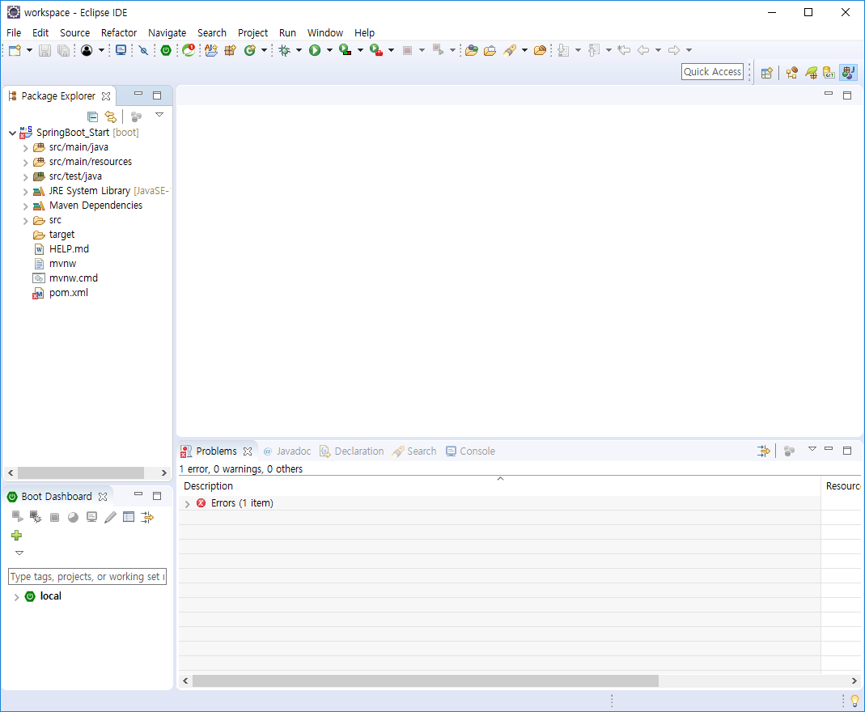This screenshot has height=712, width=865.
Task: Open the Navigate menu
Action: 167,32
